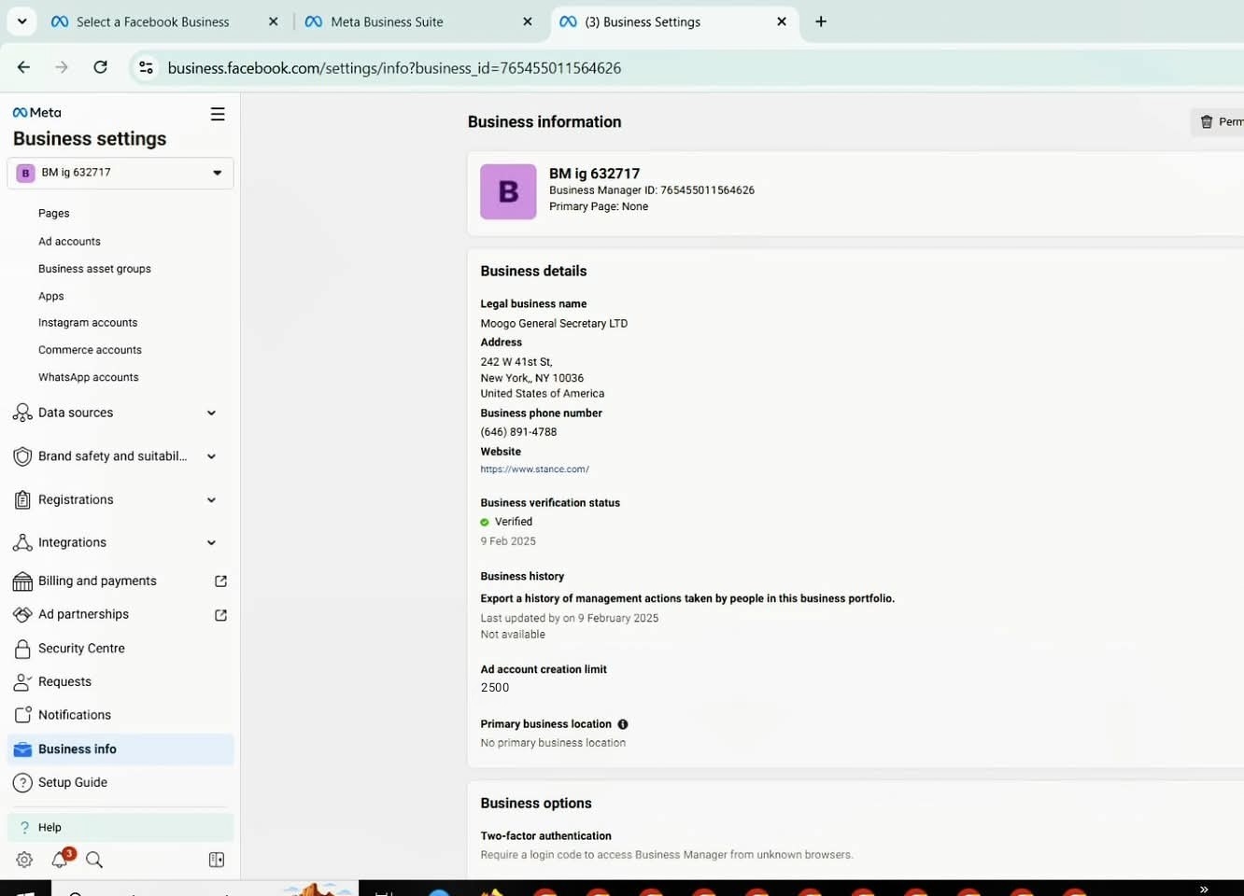Image resolution: width=1244 pixels, height=896 pixels.
Task: Reload the page
Action: click(101, 67)
